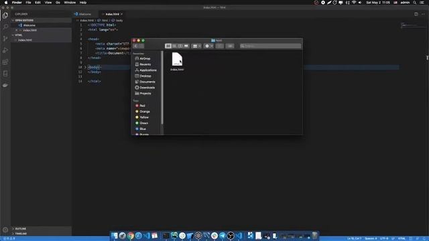
Task: Click the Finder Share toolbar button
Action: tap(219, 46)
